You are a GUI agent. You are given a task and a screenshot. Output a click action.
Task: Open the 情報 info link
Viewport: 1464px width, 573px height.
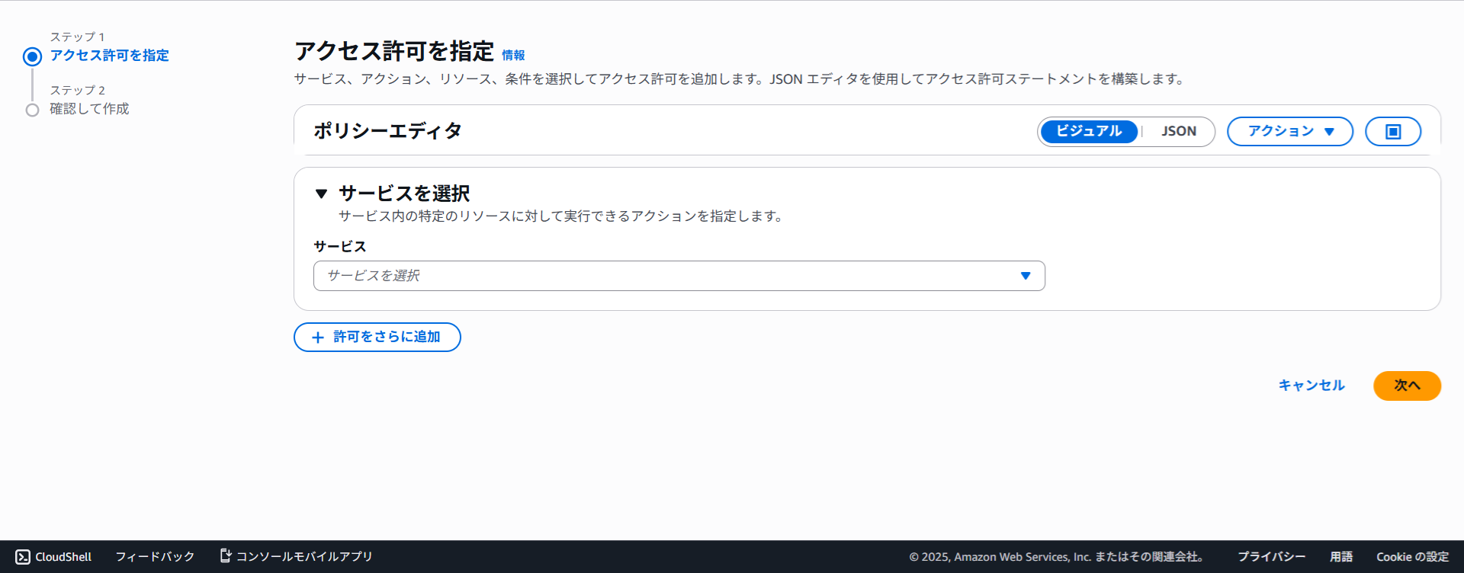513,56
